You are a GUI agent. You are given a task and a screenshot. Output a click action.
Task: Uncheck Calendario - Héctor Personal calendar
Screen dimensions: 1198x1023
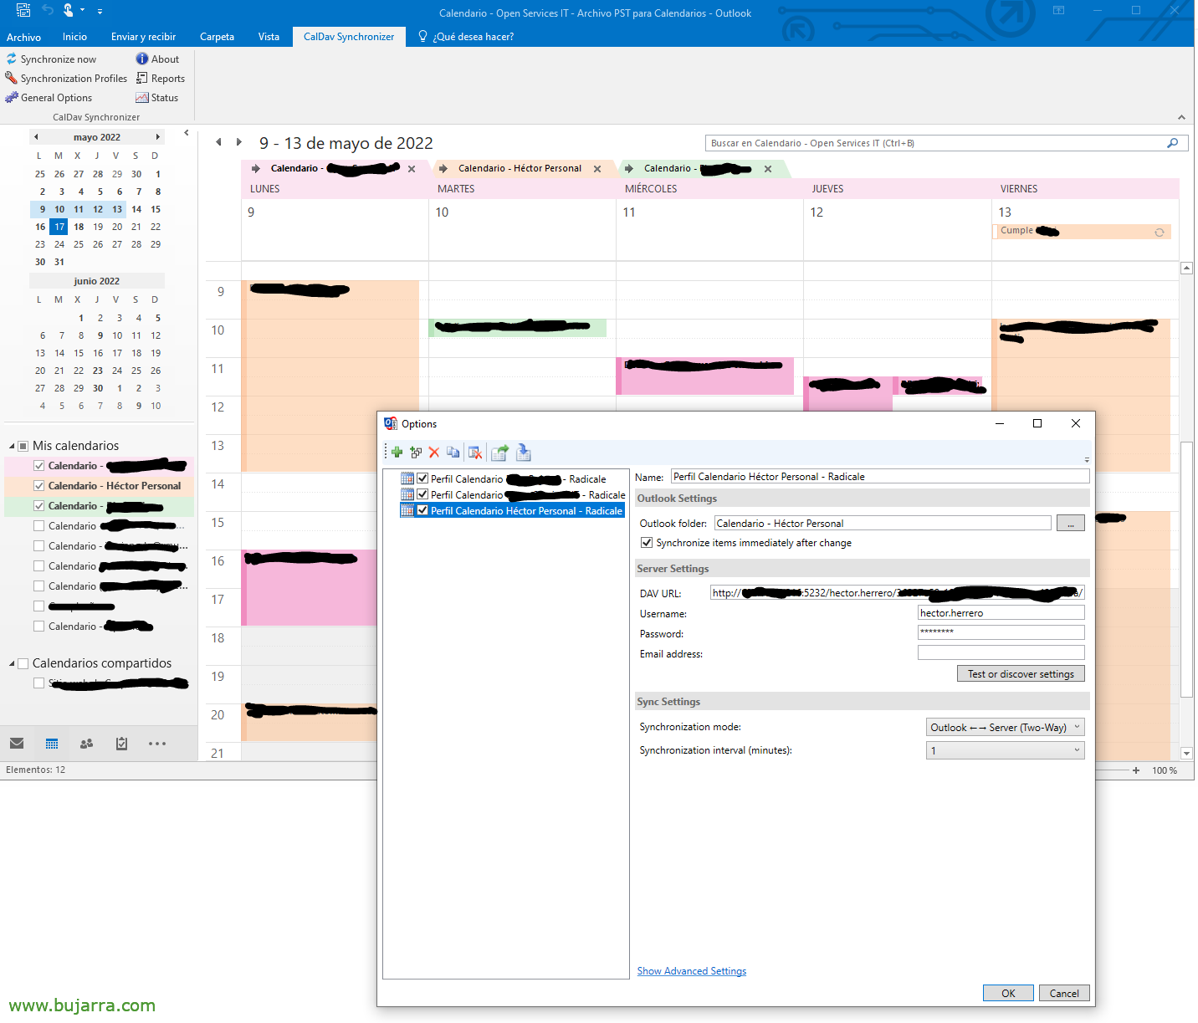(38, 486)
